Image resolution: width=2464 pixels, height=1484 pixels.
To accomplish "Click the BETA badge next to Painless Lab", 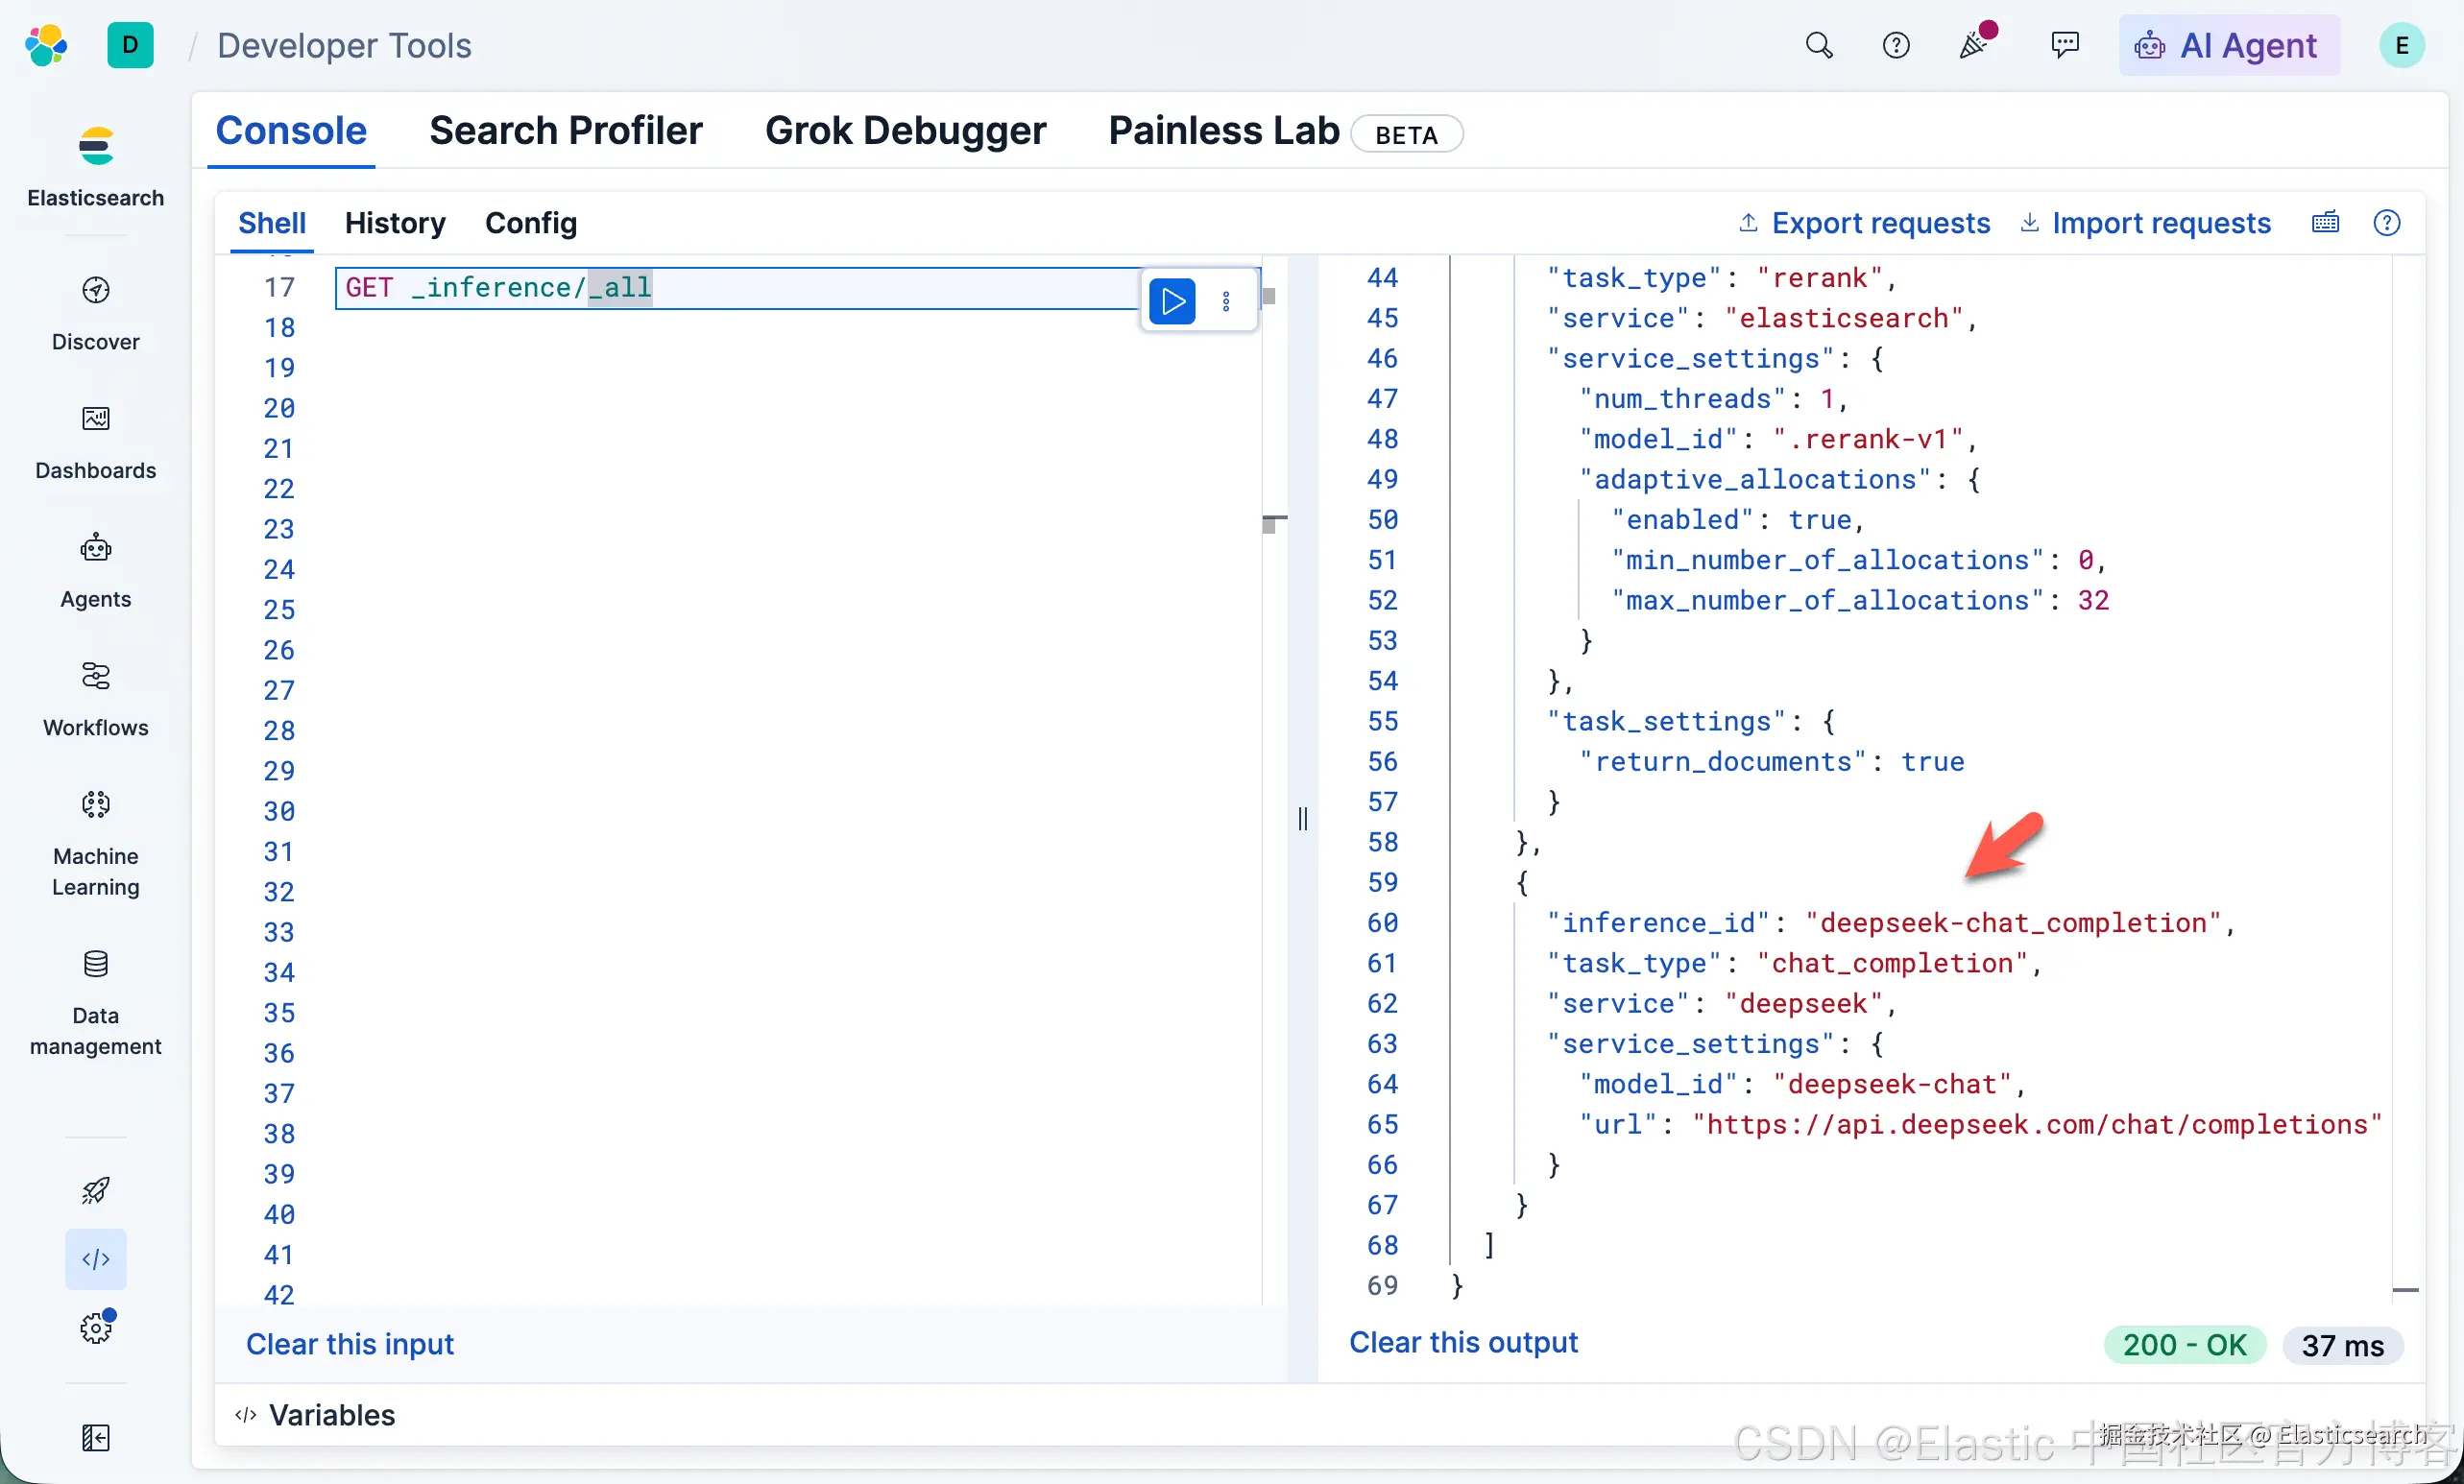I will (x=1406, y=134).
